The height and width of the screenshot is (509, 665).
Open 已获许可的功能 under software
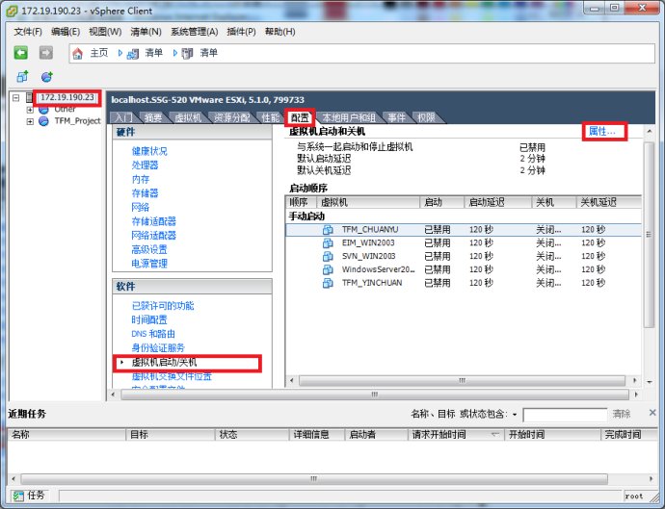[x=163, y=306]
